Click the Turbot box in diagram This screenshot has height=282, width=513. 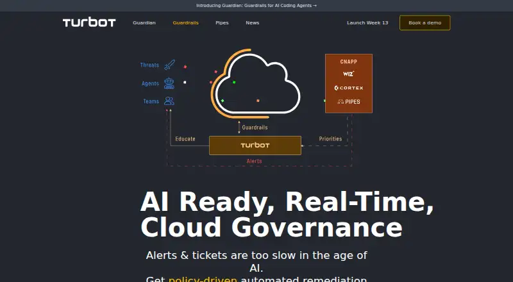click(x=255, y=145)
